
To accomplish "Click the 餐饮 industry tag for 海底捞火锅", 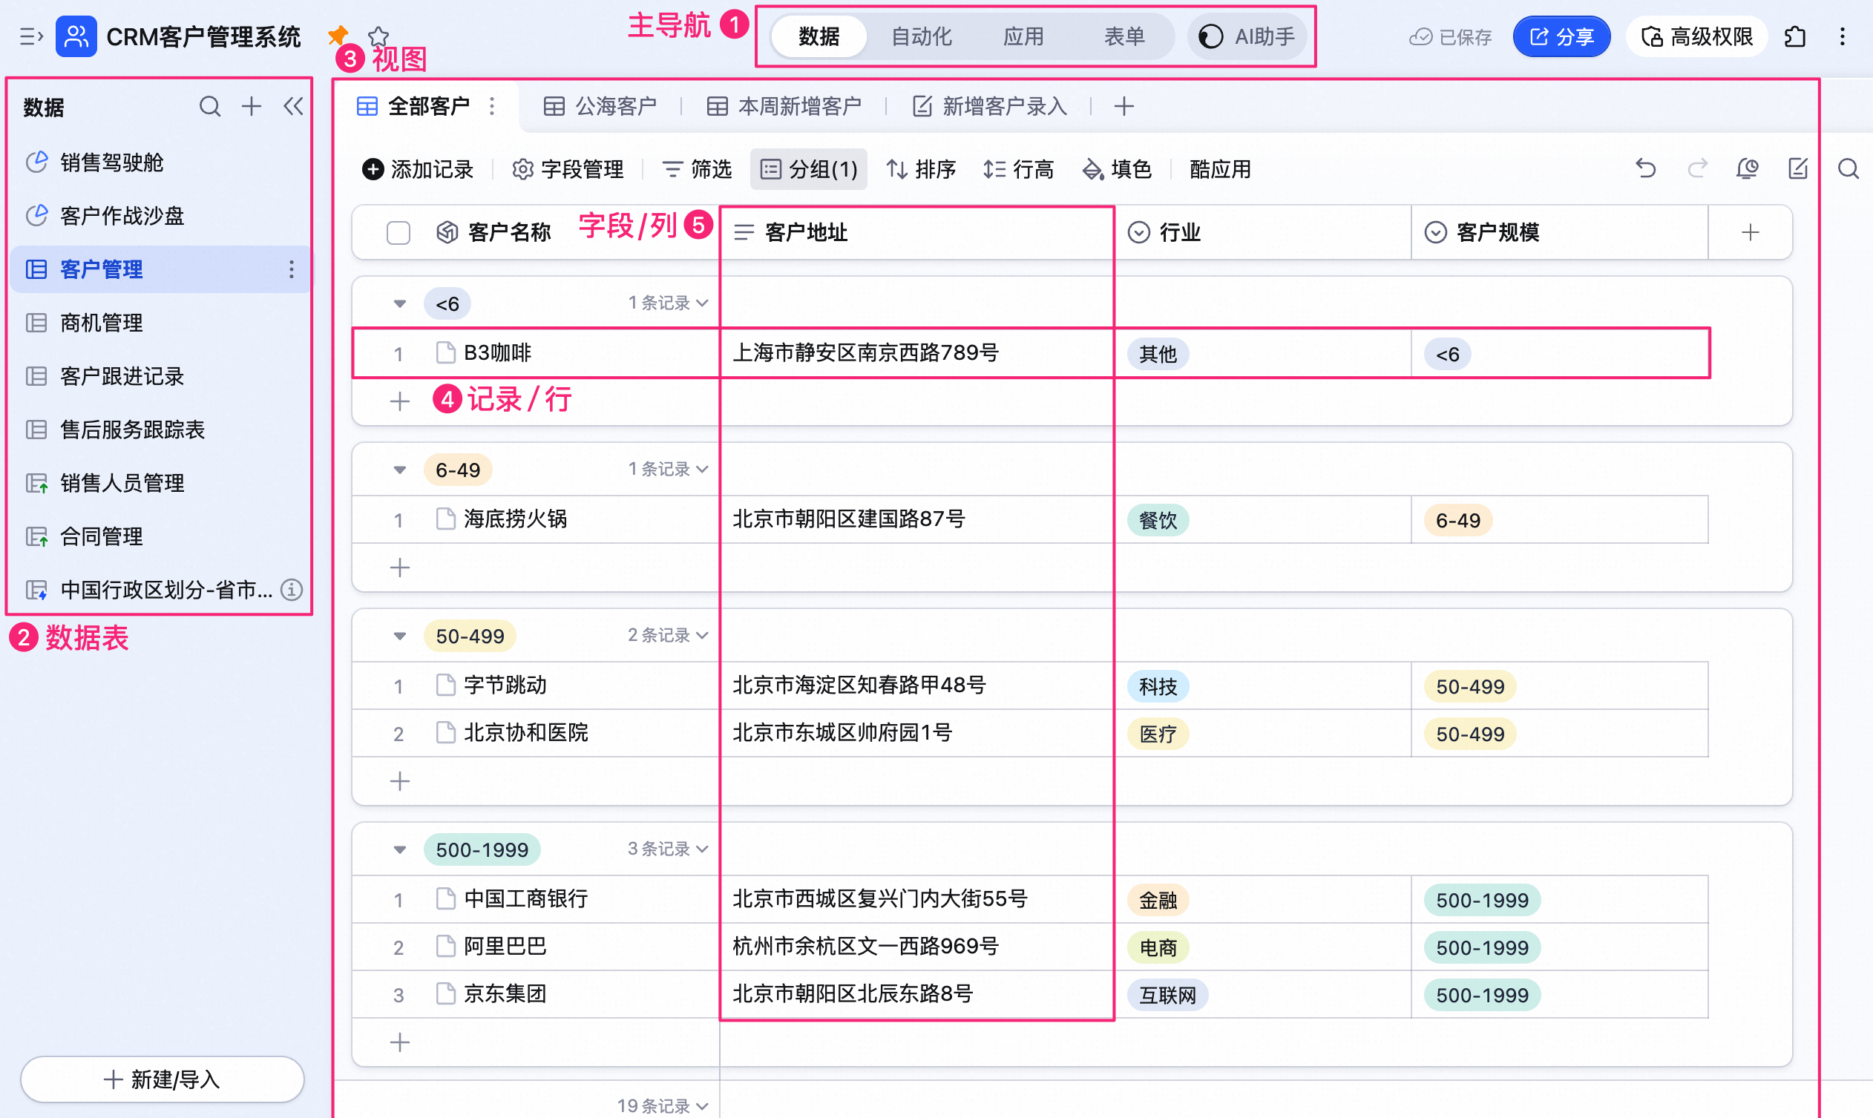I will coord(1158,520).
